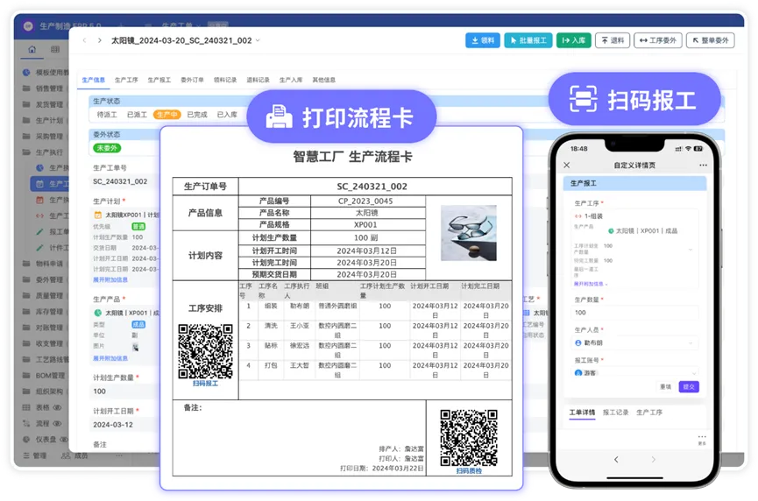Viewport: 758px width, 501px height.
Task: Switch to the 委外订单 tab
Action: pyautogui.click(x=192, y=80)
